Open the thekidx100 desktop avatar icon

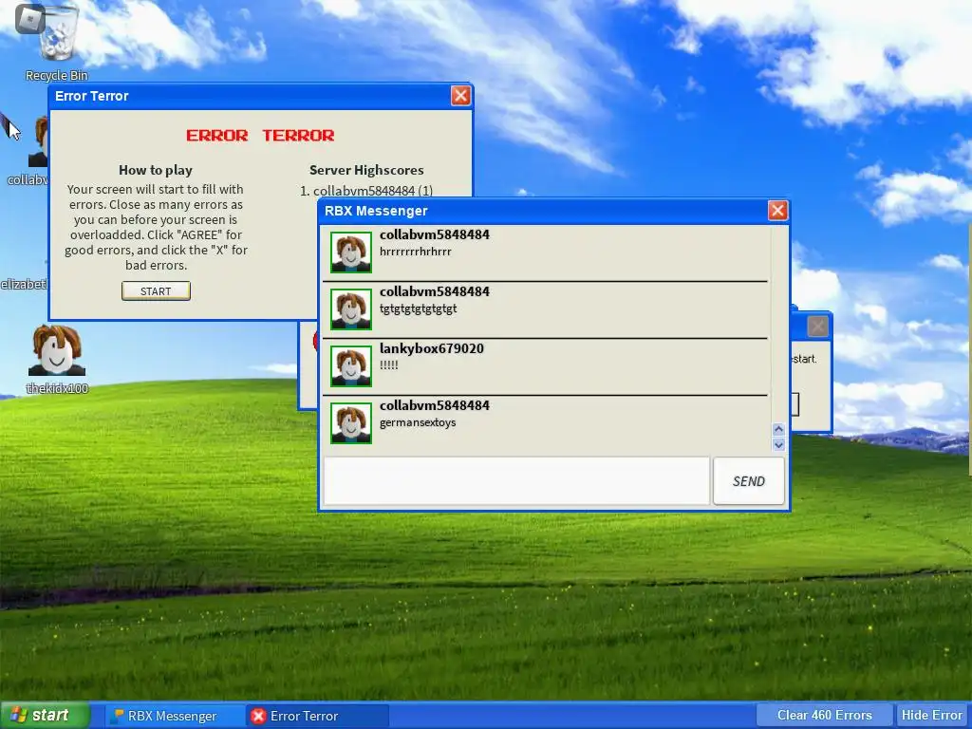click(56, 358)
